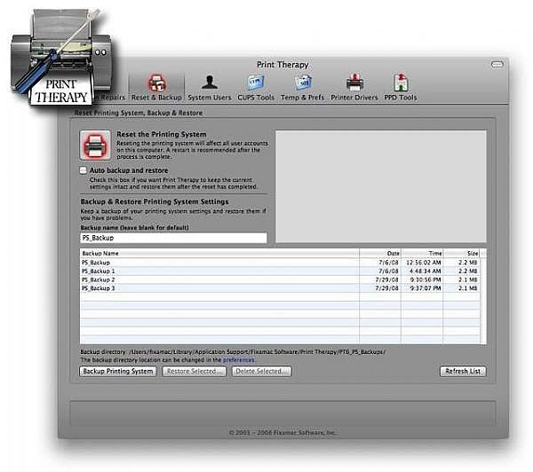
Task: Select the PS_Backup 1 row
Action: (x=280, y=271)
